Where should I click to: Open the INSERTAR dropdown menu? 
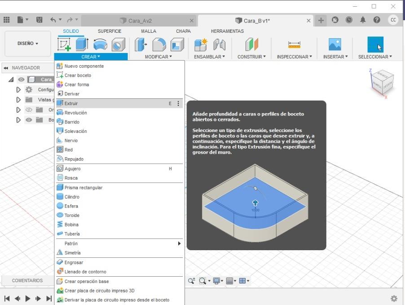(335, 57)
